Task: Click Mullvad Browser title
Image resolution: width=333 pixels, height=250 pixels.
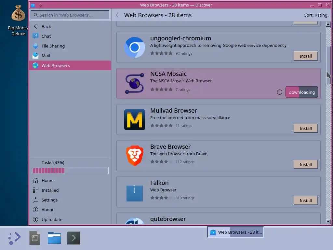Action: 174,111
